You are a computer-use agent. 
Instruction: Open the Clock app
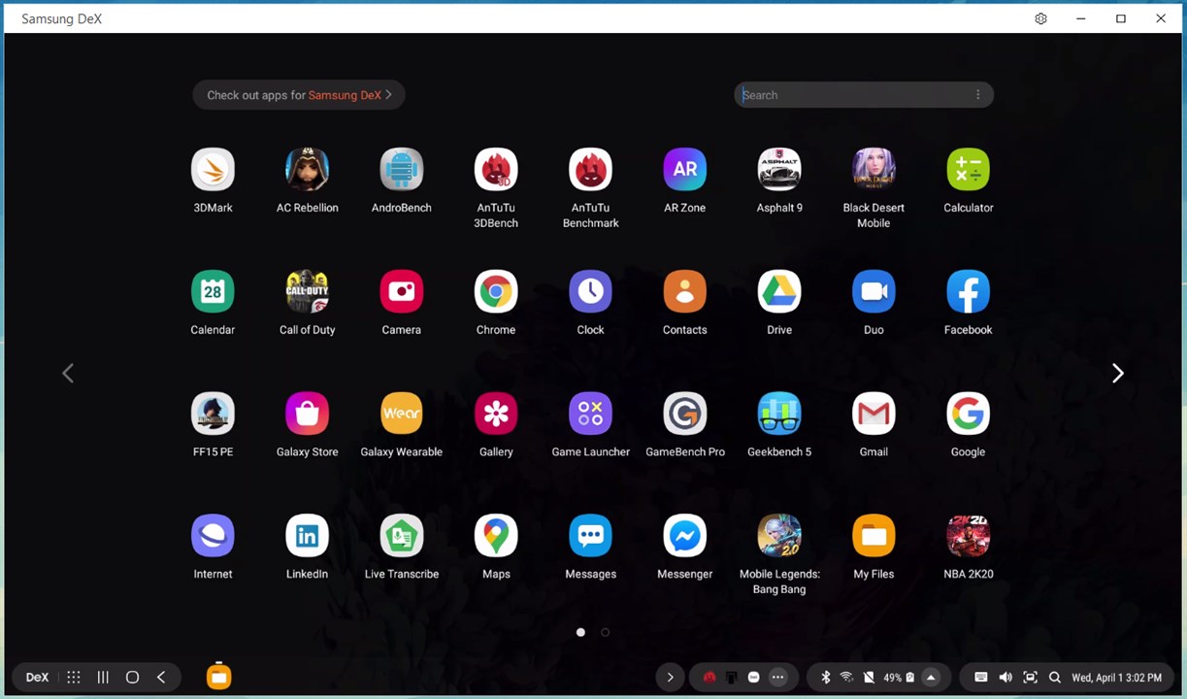590,291
